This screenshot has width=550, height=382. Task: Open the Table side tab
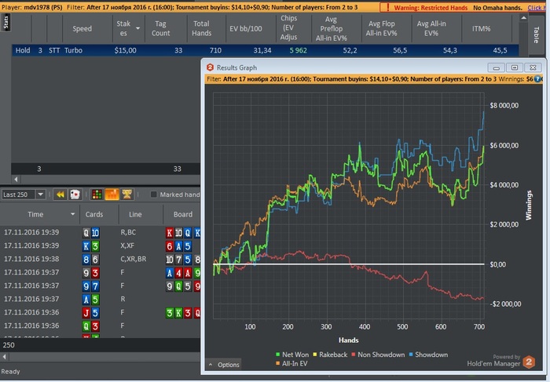pos(537,35)
